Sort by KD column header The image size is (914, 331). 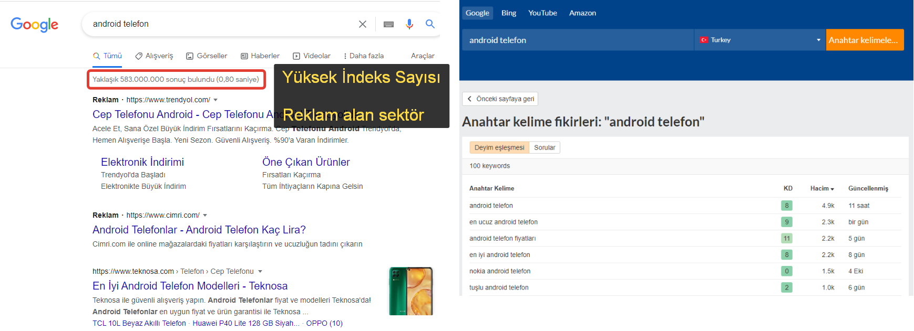point(788,188)
